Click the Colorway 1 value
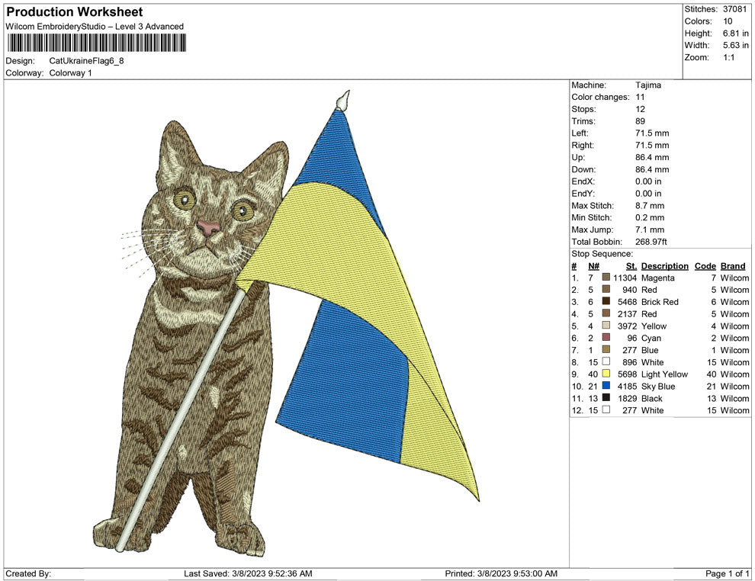Image resolution: width=755 pixels, height=581 pixels. click(70, 73)
